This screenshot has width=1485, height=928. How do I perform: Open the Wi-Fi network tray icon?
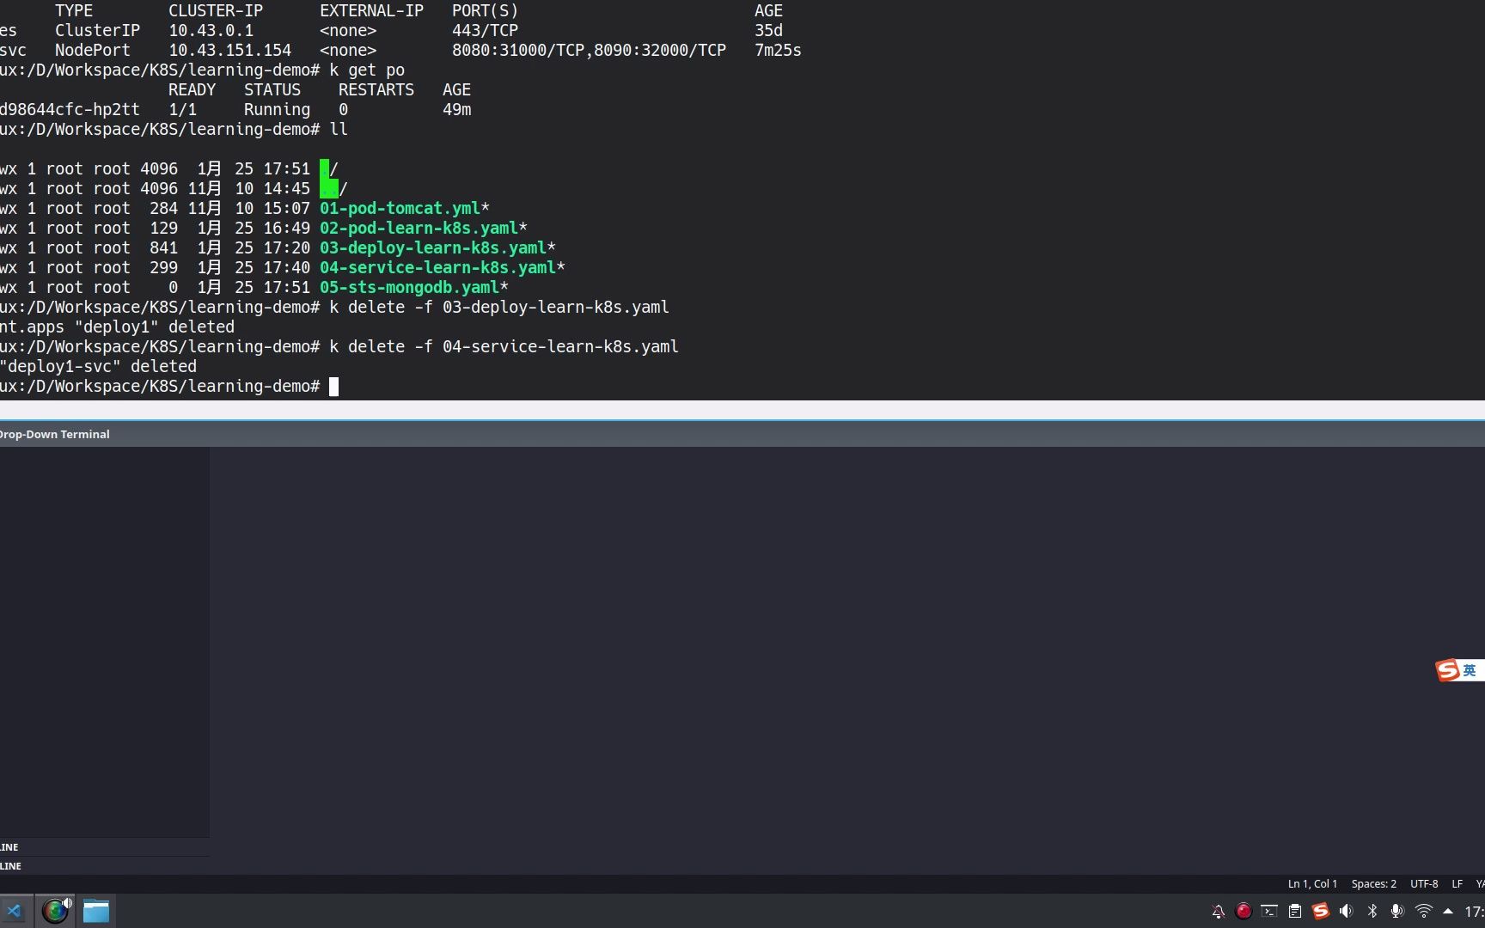[x=1424, y=911]
